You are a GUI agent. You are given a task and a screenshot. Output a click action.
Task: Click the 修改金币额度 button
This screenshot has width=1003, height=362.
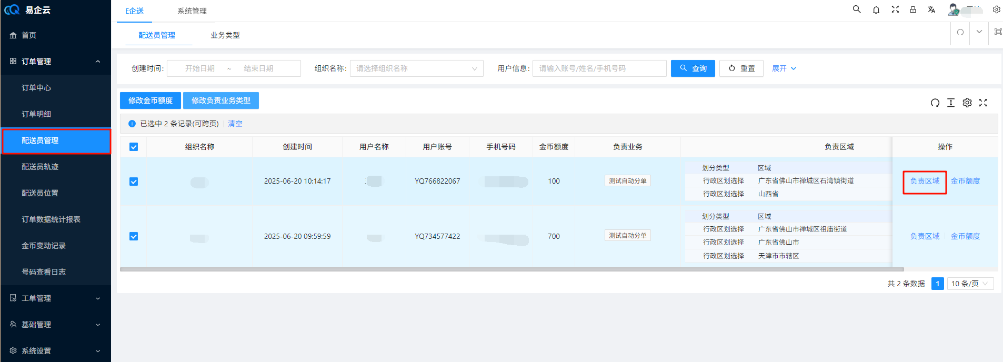[x=151, y=100]
